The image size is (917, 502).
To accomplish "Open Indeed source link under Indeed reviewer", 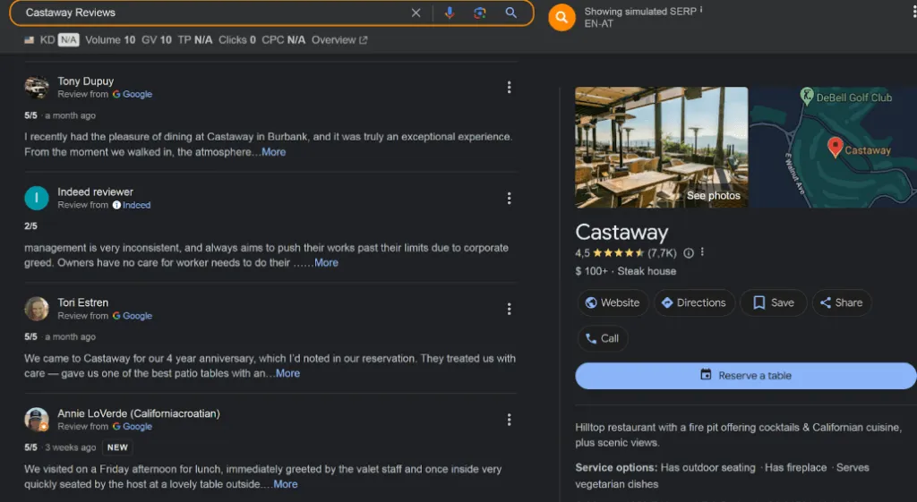I will (132, 205).
